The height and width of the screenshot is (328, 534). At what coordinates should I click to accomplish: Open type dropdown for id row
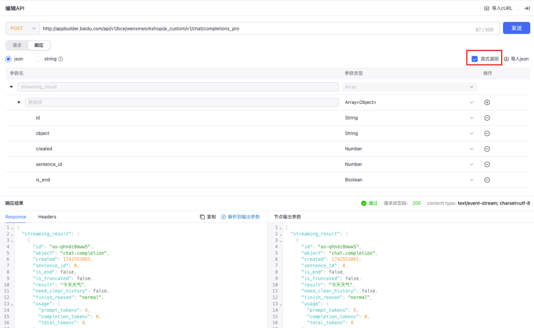pos(409,118)
